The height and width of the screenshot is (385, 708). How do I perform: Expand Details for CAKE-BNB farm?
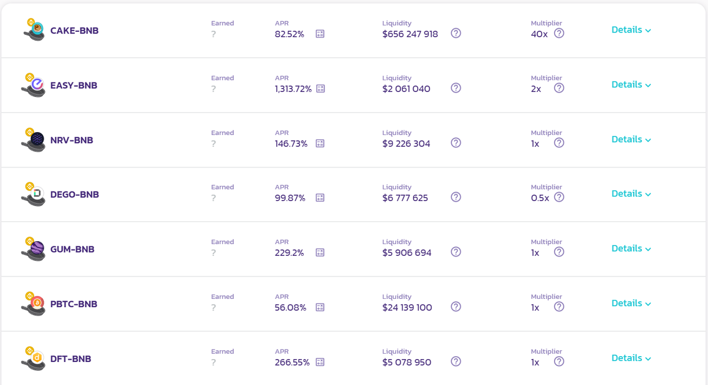[x=631, y=30]
